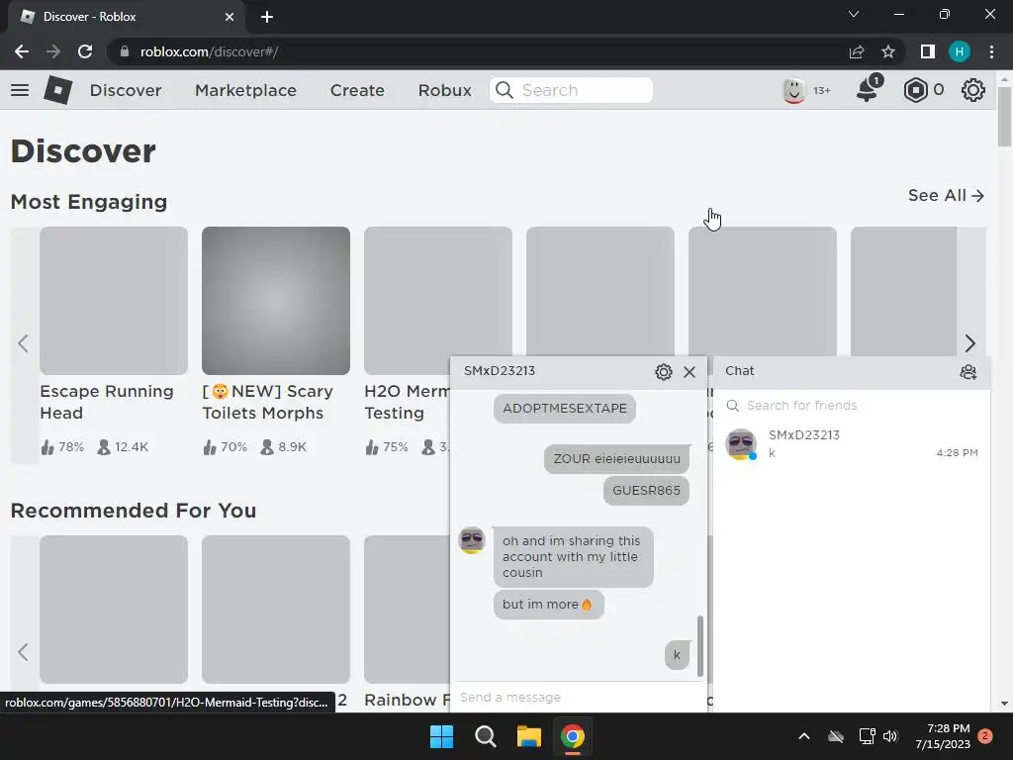The width and height of the screenshot is (1013, 760).
Task: Open the cloud sync tray icon
Action: (x=835, y=736)
